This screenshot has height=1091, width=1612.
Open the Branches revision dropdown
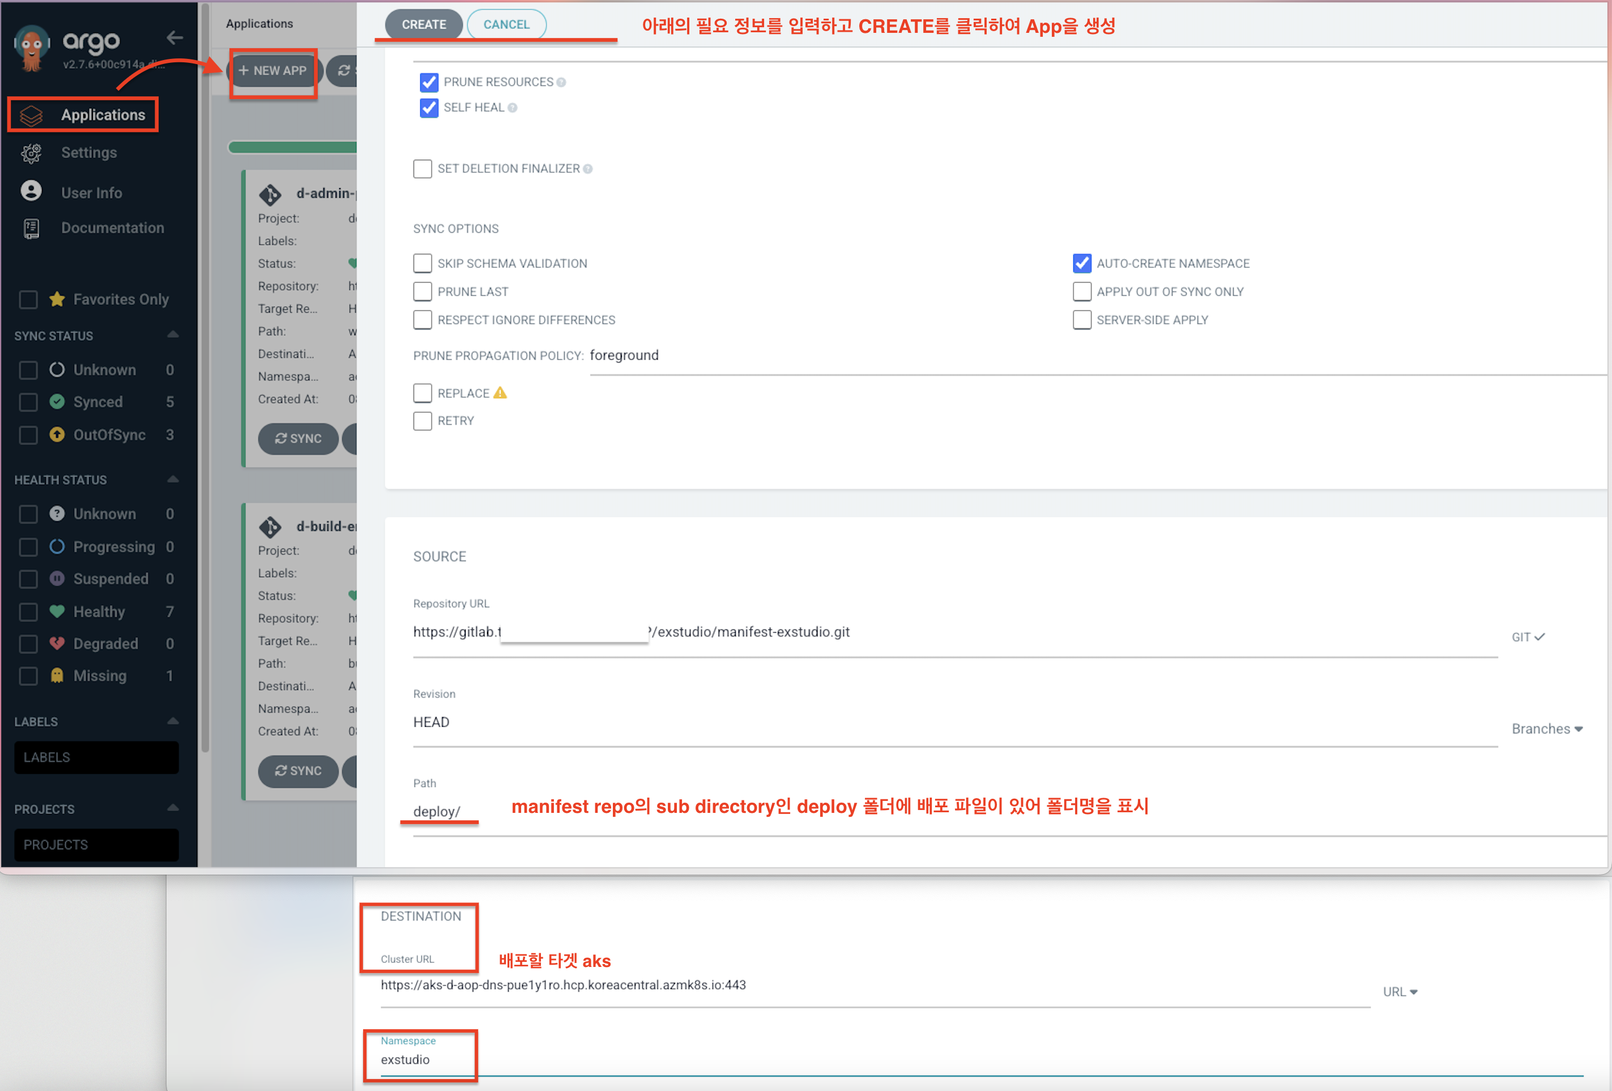pyautogui.click(x=1547, y=729)
